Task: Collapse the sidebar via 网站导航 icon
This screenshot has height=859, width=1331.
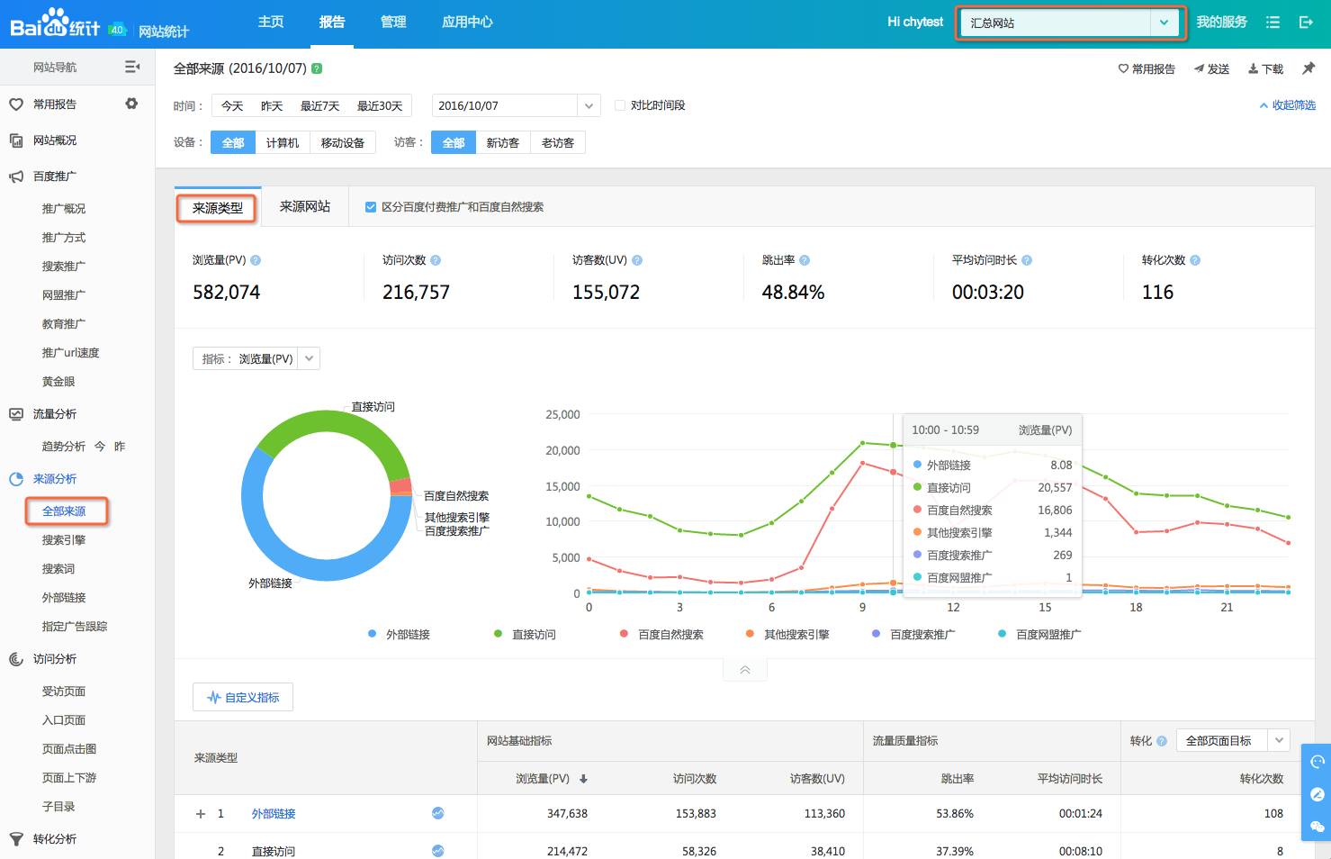Action: click(131, 67)
